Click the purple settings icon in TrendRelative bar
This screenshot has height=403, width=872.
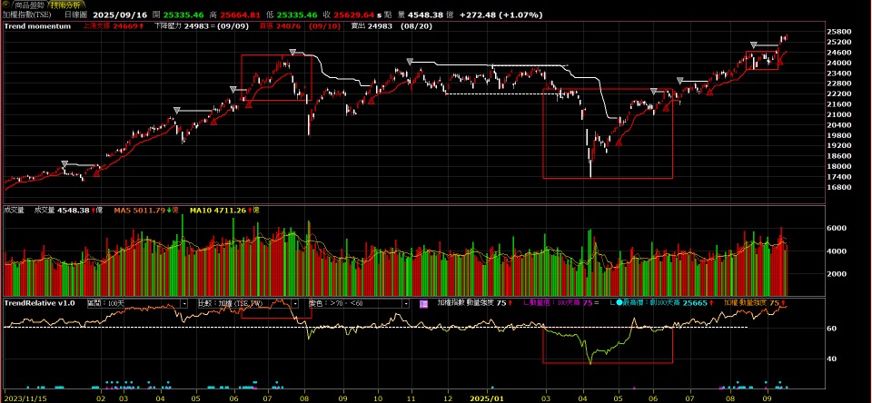[424, 303]
